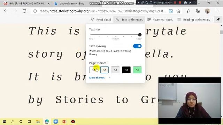The image size is (223, 125).
Task: Take screenshot with Bandicam camera icon
Action: [x=185, y=2]
